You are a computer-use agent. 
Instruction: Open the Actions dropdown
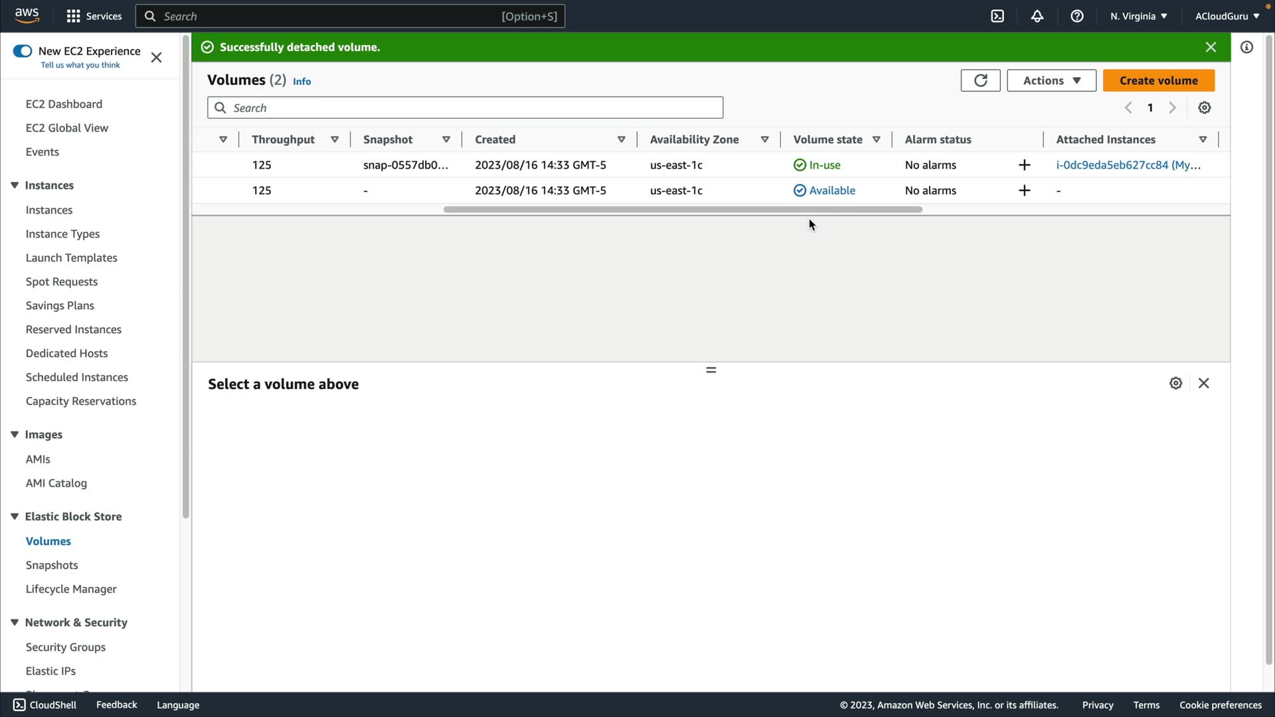[1051, 80]
